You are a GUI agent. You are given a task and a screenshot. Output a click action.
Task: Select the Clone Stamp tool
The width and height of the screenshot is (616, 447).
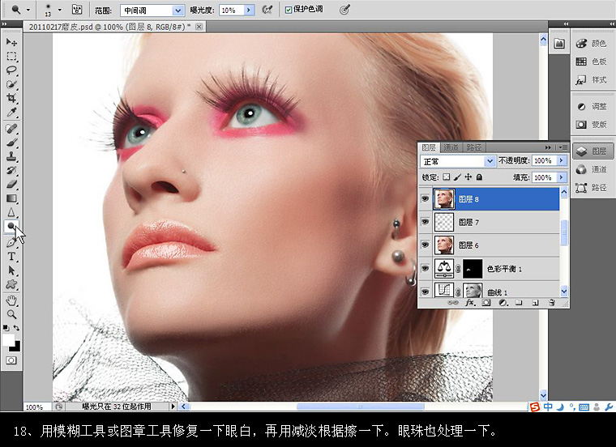pyautogui.click(x=11, y=156)
